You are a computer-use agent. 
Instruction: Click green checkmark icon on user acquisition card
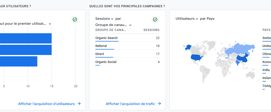pos(75,19)
